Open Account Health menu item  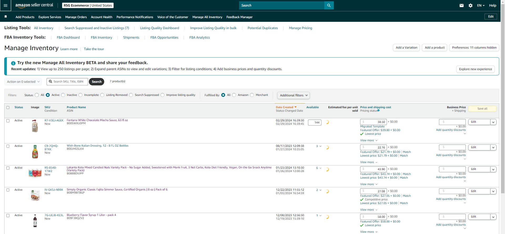(x=102, y=17)
